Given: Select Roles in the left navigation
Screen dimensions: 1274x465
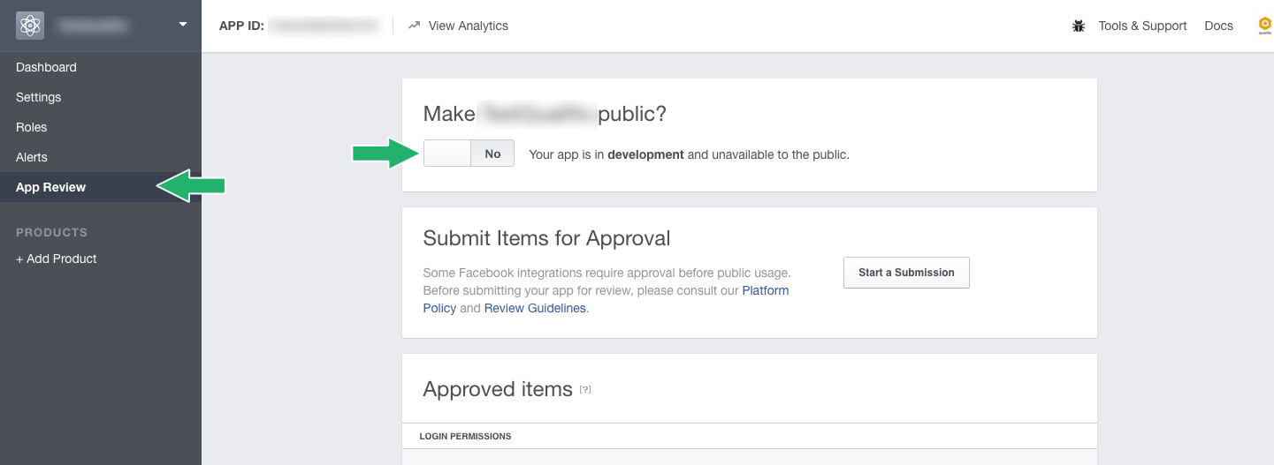Looking at the screenshot, I should [31, 127].
